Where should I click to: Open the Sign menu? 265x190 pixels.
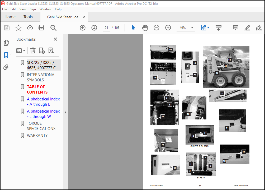coord(33,9)
